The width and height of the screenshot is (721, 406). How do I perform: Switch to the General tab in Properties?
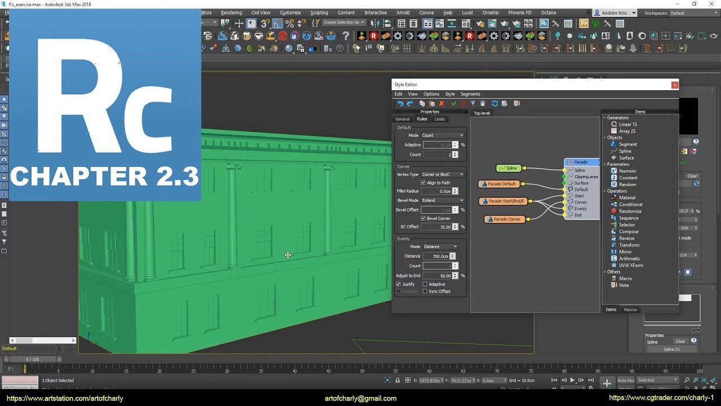point(402,119)
